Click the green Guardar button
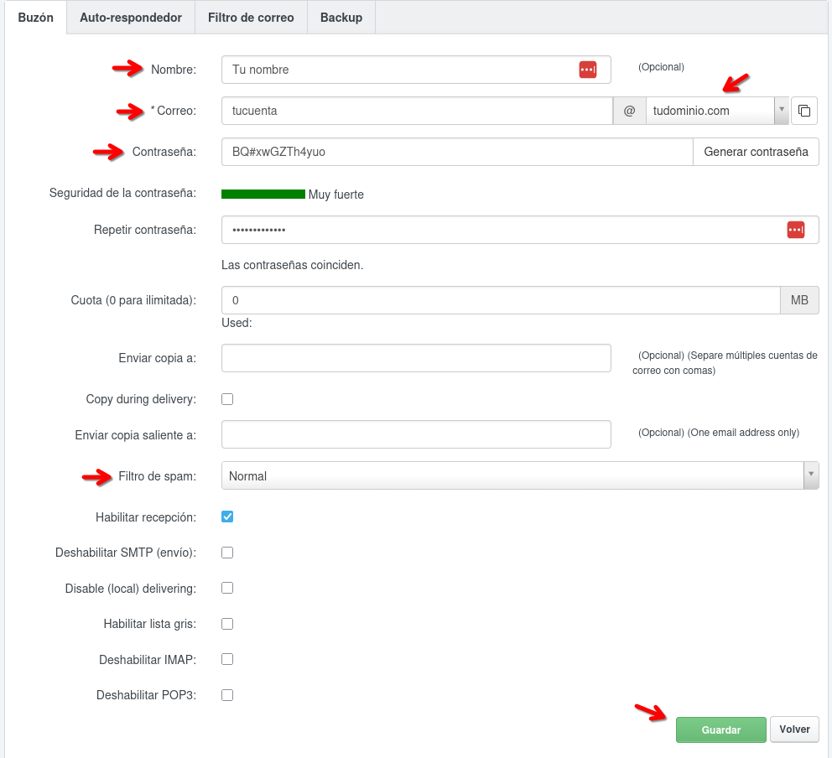 (x=720, y=729)
